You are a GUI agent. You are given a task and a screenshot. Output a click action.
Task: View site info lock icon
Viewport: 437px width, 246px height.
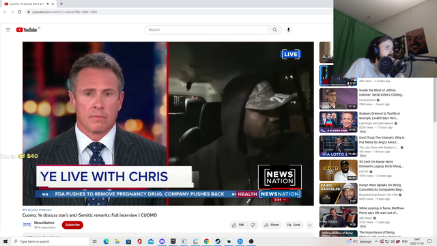(28, 12)
